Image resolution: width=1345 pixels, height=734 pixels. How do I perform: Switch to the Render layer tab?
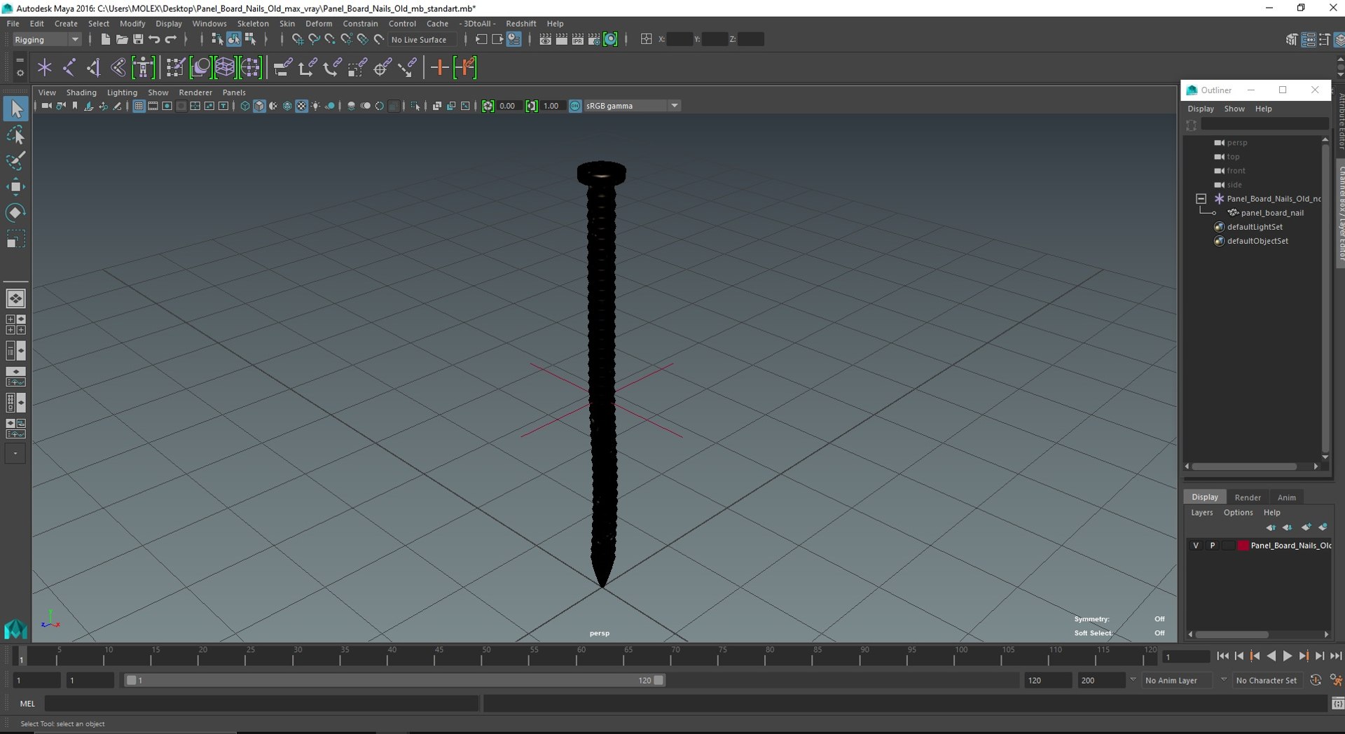click(x=1248, y=497)
